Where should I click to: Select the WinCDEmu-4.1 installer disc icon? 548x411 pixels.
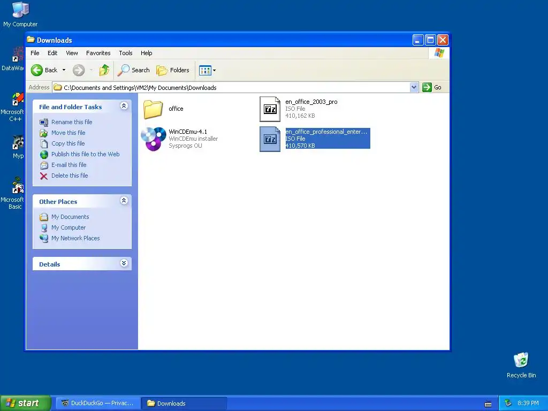154,139
